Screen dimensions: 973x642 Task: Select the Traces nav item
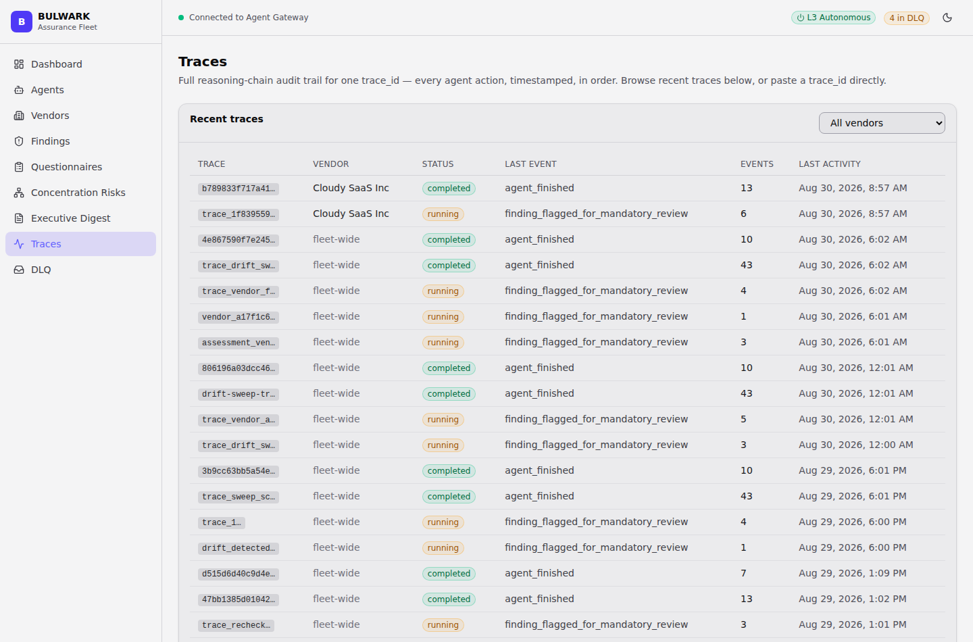[80, 244]
